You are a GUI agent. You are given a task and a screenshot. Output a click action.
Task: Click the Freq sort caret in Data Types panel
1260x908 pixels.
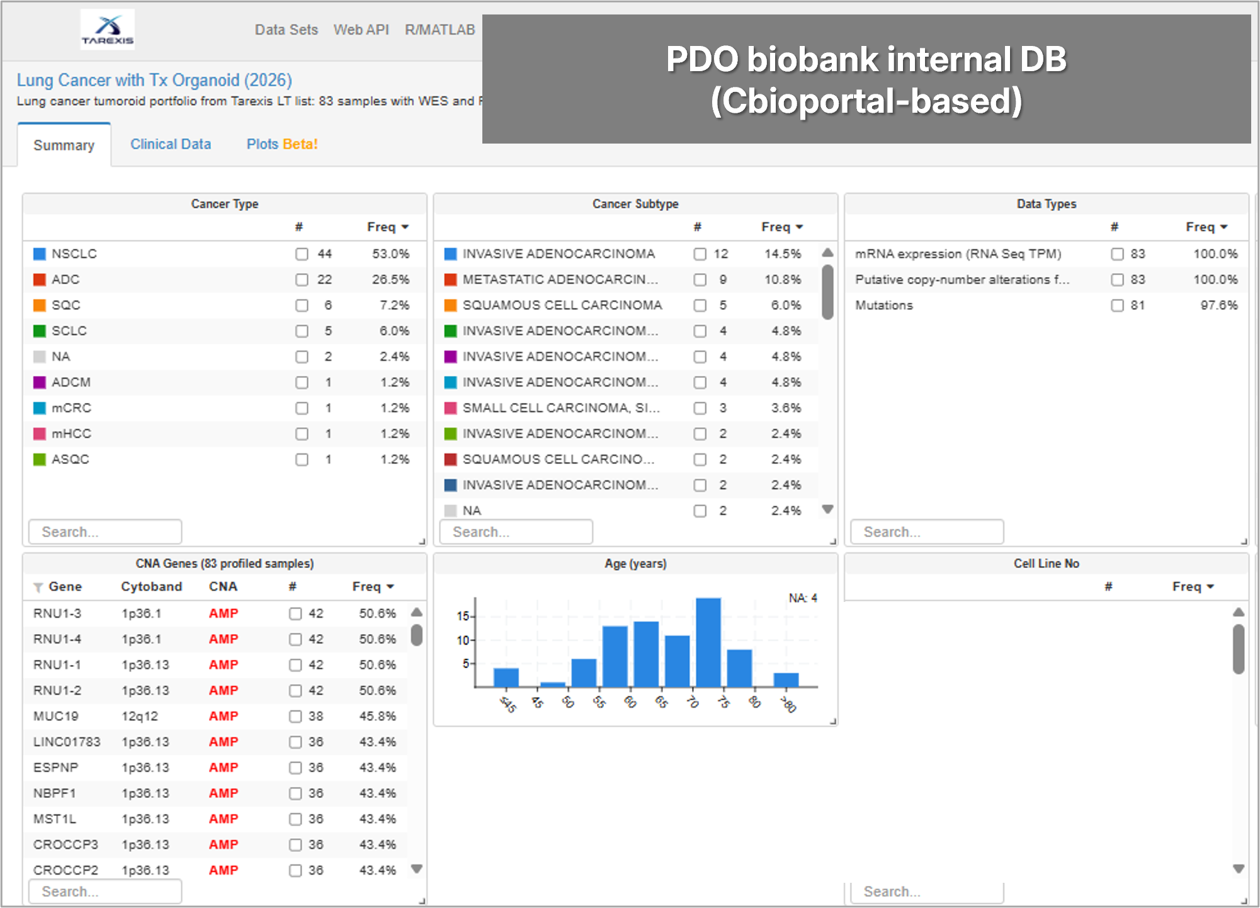[1222, 227]
